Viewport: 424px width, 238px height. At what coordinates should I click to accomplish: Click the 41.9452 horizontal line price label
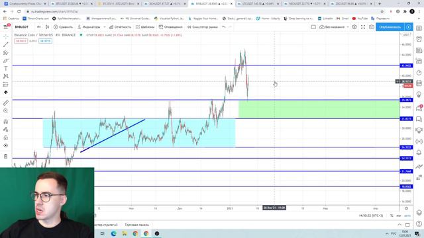pyautogui.click(x=406, y=65)
